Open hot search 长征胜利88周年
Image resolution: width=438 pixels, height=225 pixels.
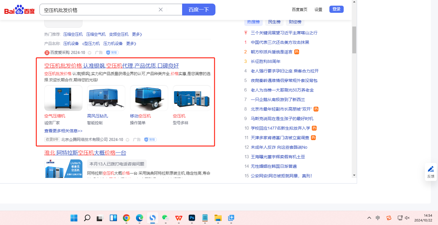[266, 61]
